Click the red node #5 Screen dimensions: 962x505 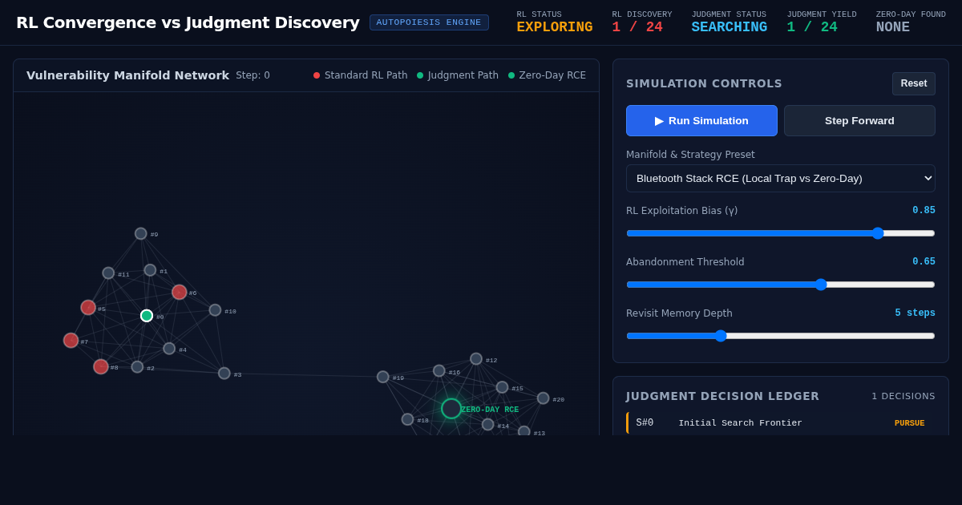coord(88,308)
